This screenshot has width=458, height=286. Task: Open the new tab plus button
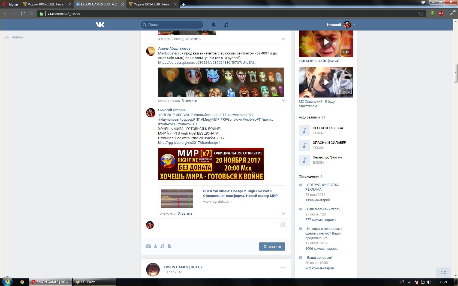(183, 4)
